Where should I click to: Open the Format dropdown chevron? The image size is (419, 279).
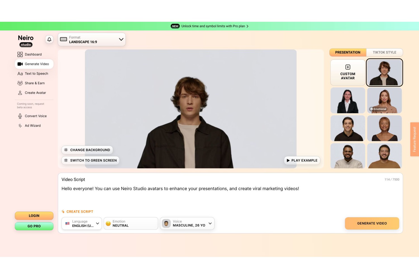121,39
